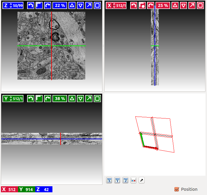Step the X slice spinner showing 512/1
207x195 pixels.
[114, 5]
